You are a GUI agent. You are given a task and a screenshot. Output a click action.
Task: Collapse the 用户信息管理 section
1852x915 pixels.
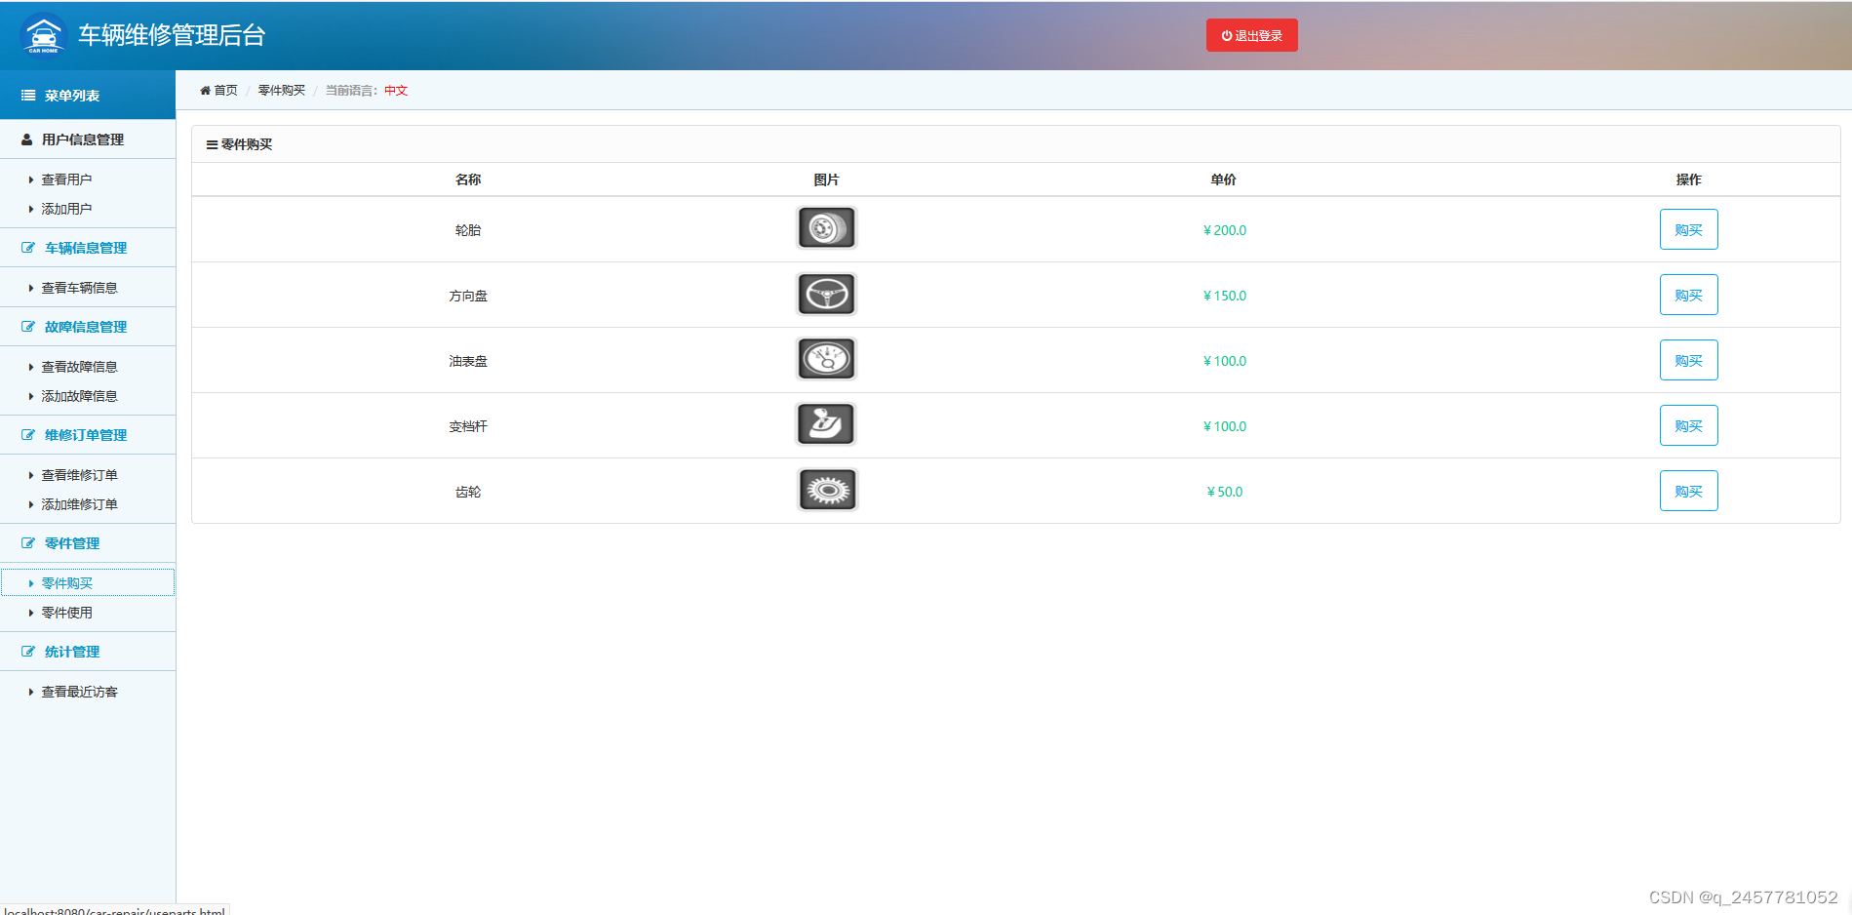pyautogui.click(x=88, y=139)
